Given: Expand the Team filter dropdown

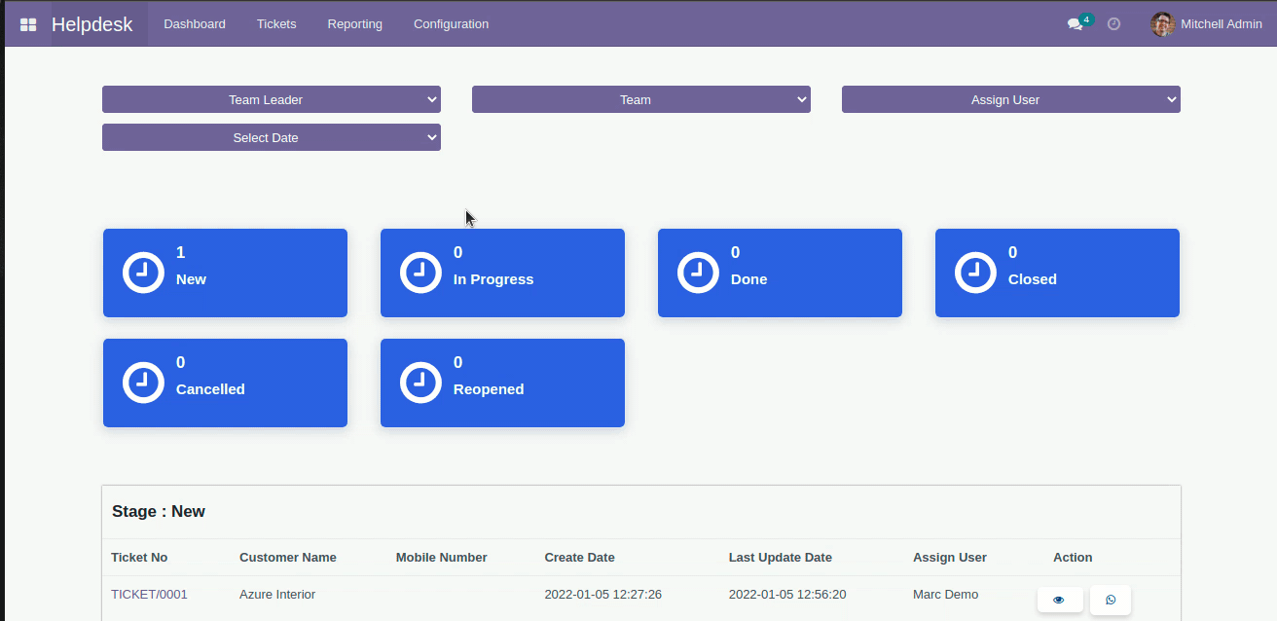Looking at the screenshot, I should point(641,99).
